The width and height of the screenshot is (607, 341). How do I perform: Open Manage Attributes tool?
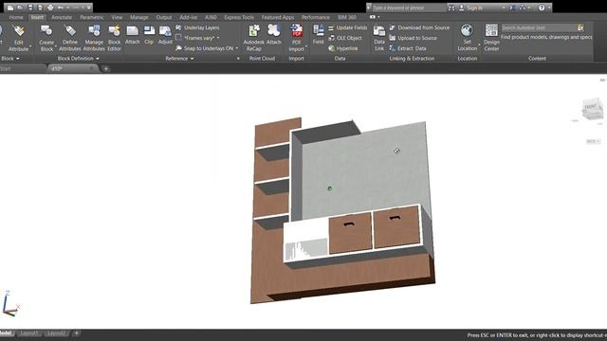94,38
